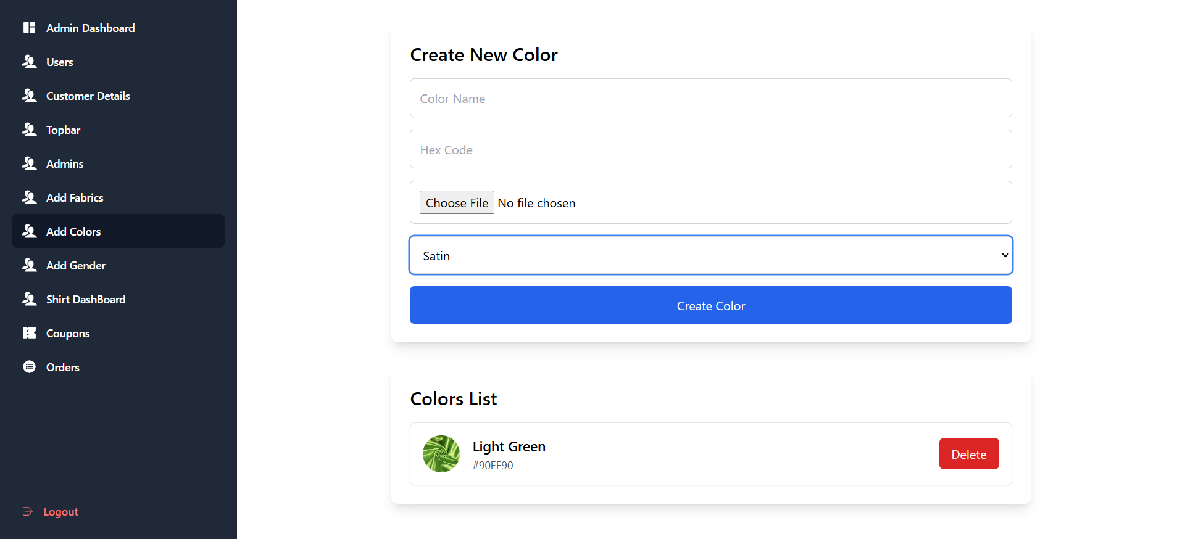The height and width of the screenshot is (539, 1185).
Task: Click the Logout arrow icon
Action: tap(28, 511)
